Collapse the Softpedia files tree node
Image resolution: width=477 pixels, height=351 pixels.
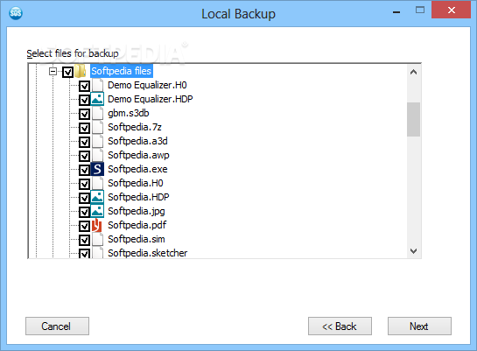53,71
